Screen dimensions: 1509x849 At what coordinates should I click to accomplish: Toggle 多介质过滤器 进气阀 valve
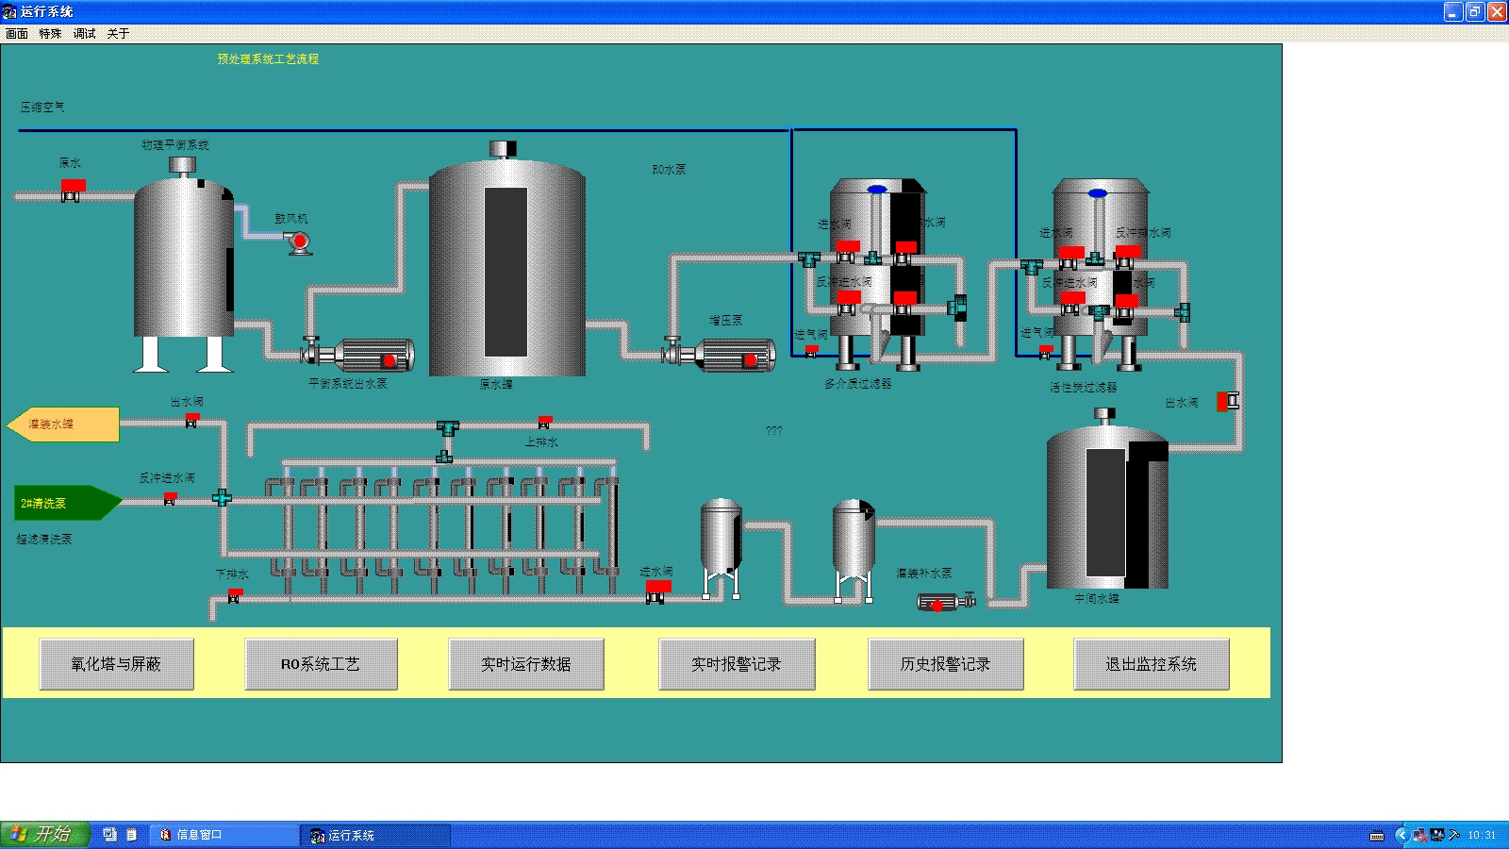point(811,351)
